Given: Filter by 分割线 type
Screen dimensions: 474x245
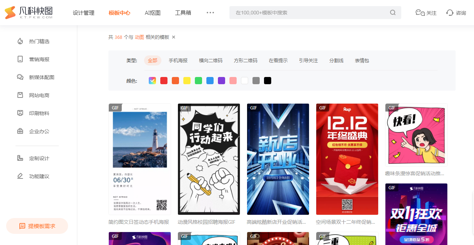Looking at the screenshot, I should [336, 60].
